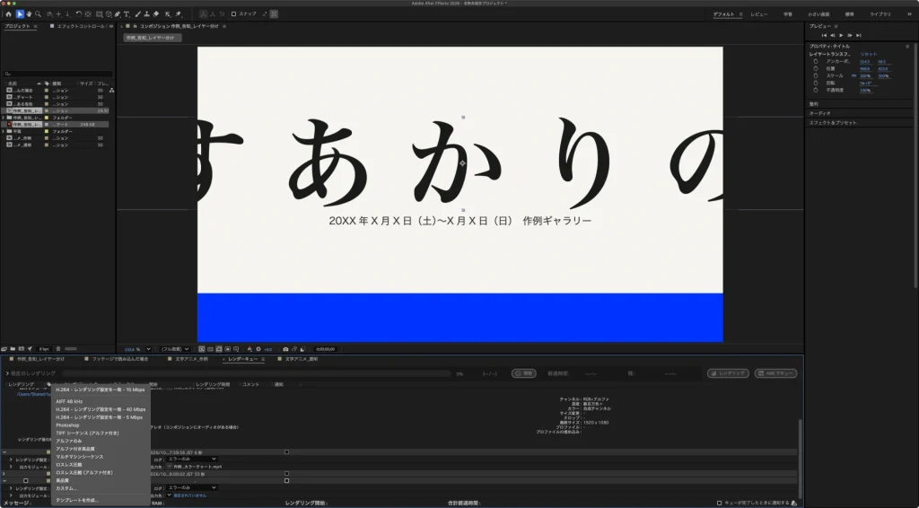Viewport: 919px width, 508px height.
Task: Click the 設定されていません output link
Action: 190,495
